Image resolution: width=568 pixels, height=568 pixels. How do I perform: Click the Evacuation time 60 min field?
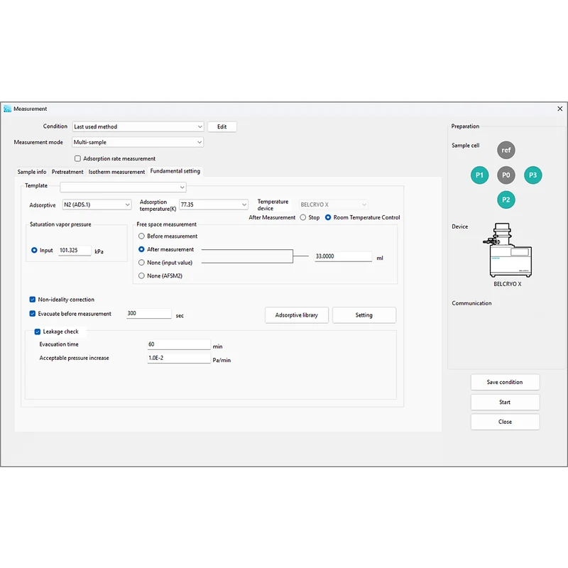point(179,344)
